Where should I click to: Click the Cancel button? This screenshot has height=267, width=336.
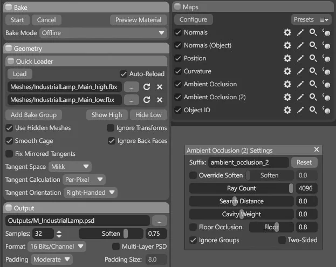46,20
